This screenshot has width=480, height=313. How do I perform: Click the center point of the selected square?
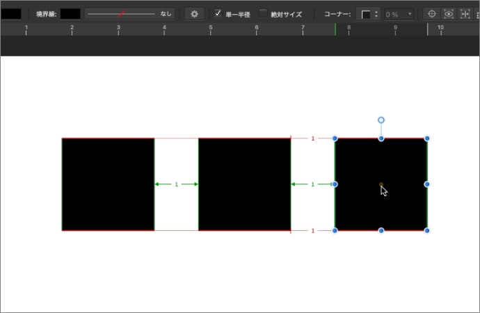tap(381, 184)
